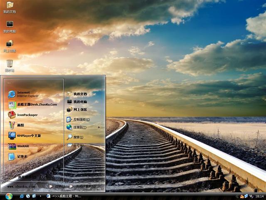Click the 18:14 system tray clock
Screen dimensions: 266x200
(259, 196)
